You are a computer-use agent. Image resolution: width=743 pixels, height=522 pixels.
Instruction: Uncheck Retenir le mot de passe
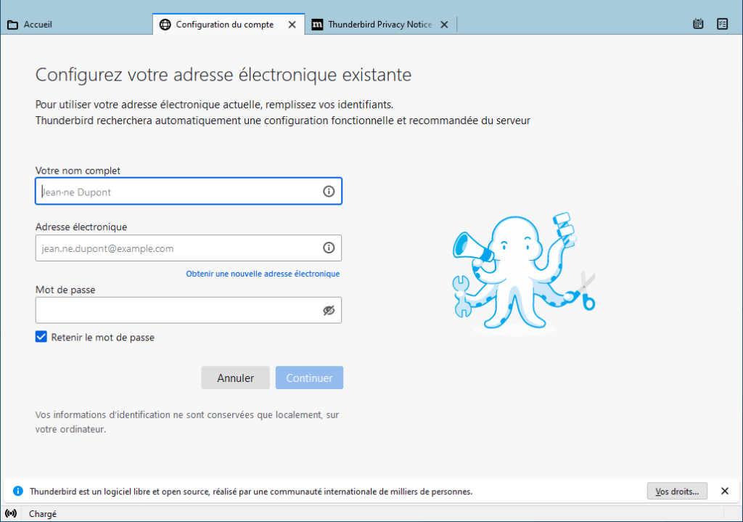pyautogui.click(x=41, y=337)
